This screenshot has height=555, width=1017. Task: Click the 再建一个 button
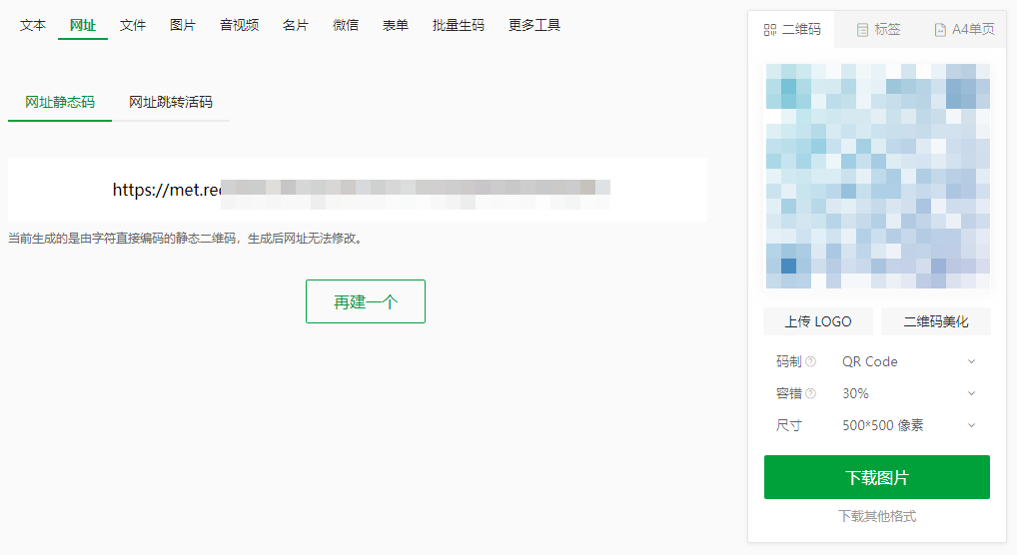[x=366, y=301]
